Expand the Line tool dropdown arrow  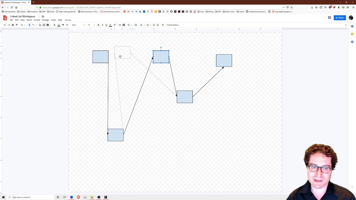[36, 25]
